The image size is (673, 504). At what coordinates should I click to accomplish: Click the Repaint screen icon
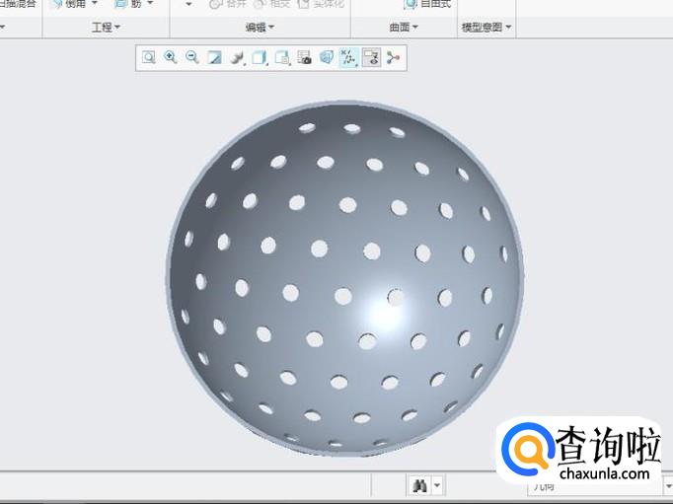[x=215, y=58]
